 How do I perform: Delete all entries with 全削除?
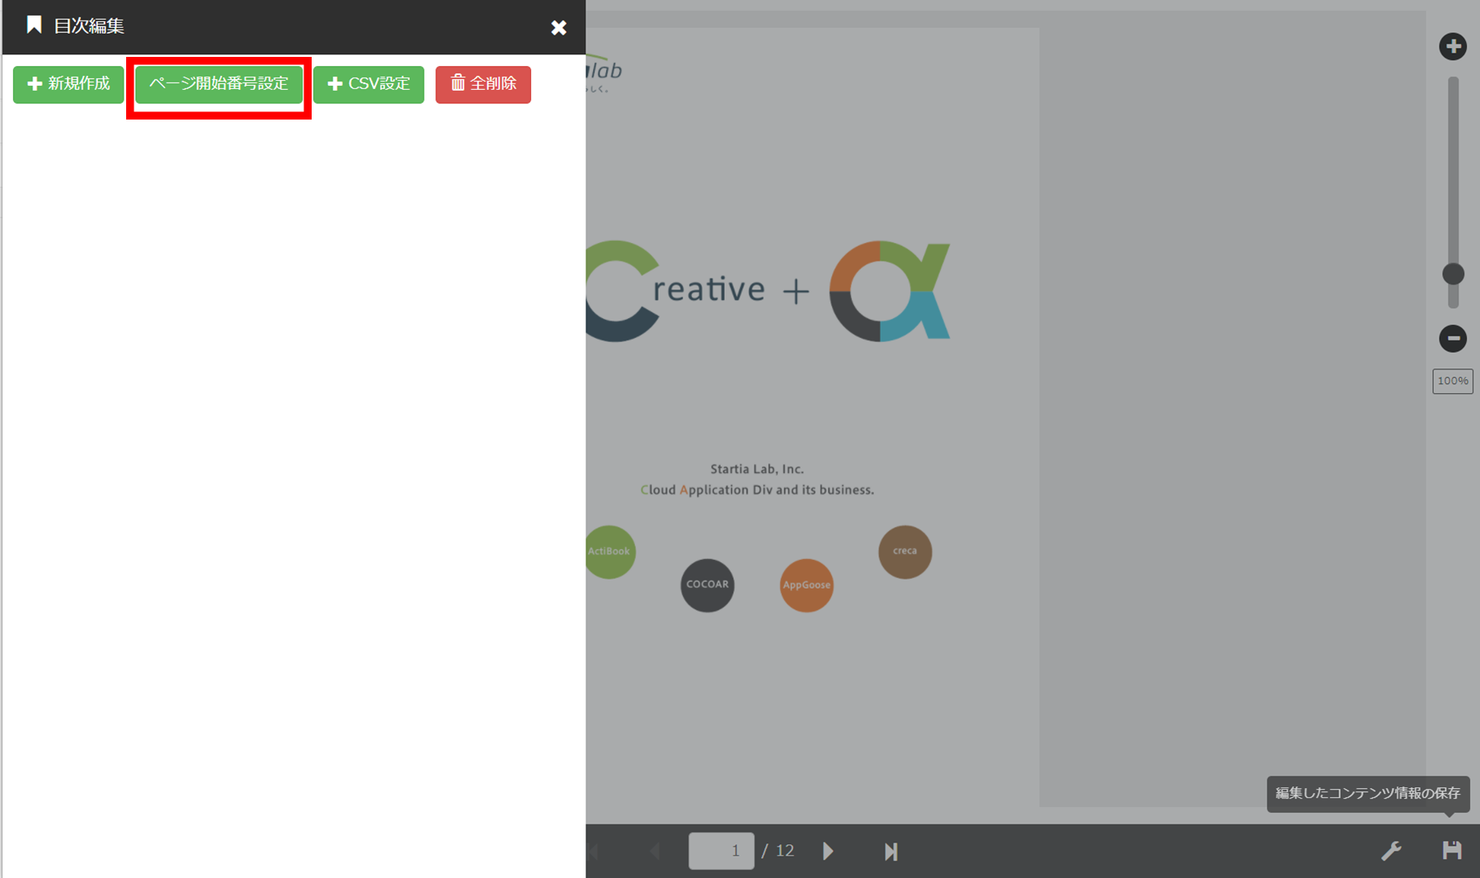click(483, 84)
